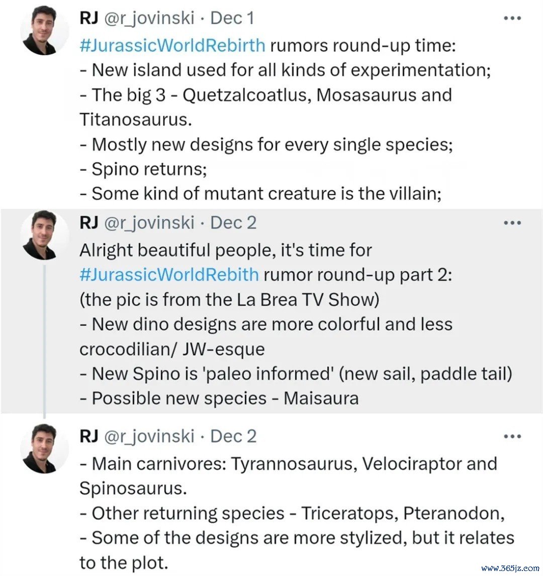Click the Dec 2 timestamp on the Main carnivores tweet
Image resolution: width=543 pixels, height=576 pixels.
point(233,436)
